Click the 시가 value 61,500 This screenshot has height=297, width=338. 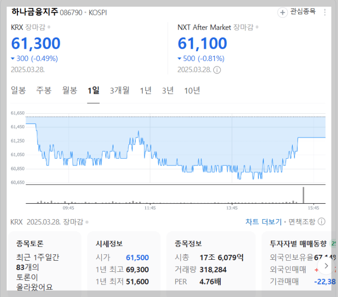[x=137, y=258]
